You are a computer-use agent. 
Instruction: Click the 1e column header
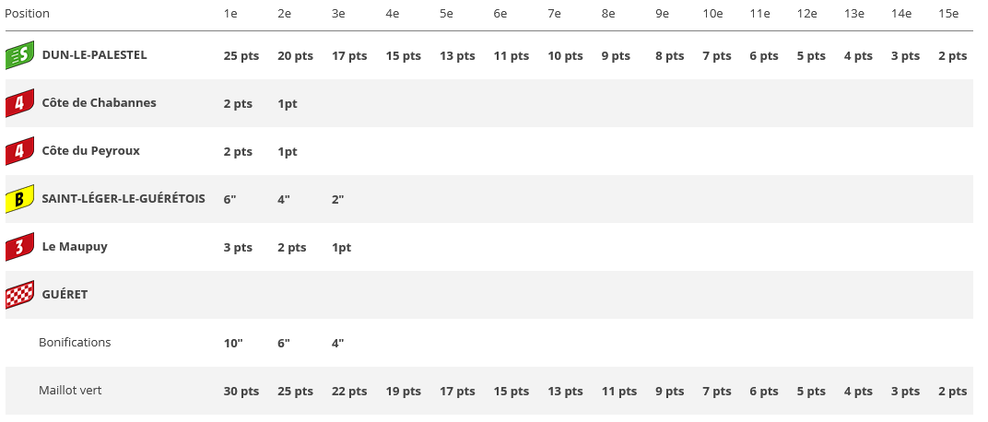point(230,14)
